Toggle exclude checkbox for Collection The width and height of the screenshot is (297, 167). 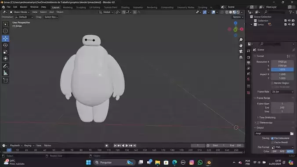click(286, 21)
